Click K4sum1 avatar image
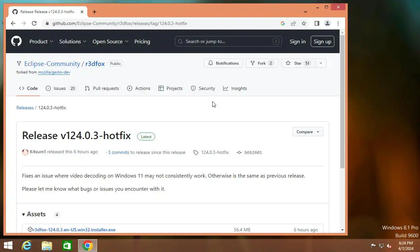This screenshot has height=252, width=420. [x=25, y=152]
